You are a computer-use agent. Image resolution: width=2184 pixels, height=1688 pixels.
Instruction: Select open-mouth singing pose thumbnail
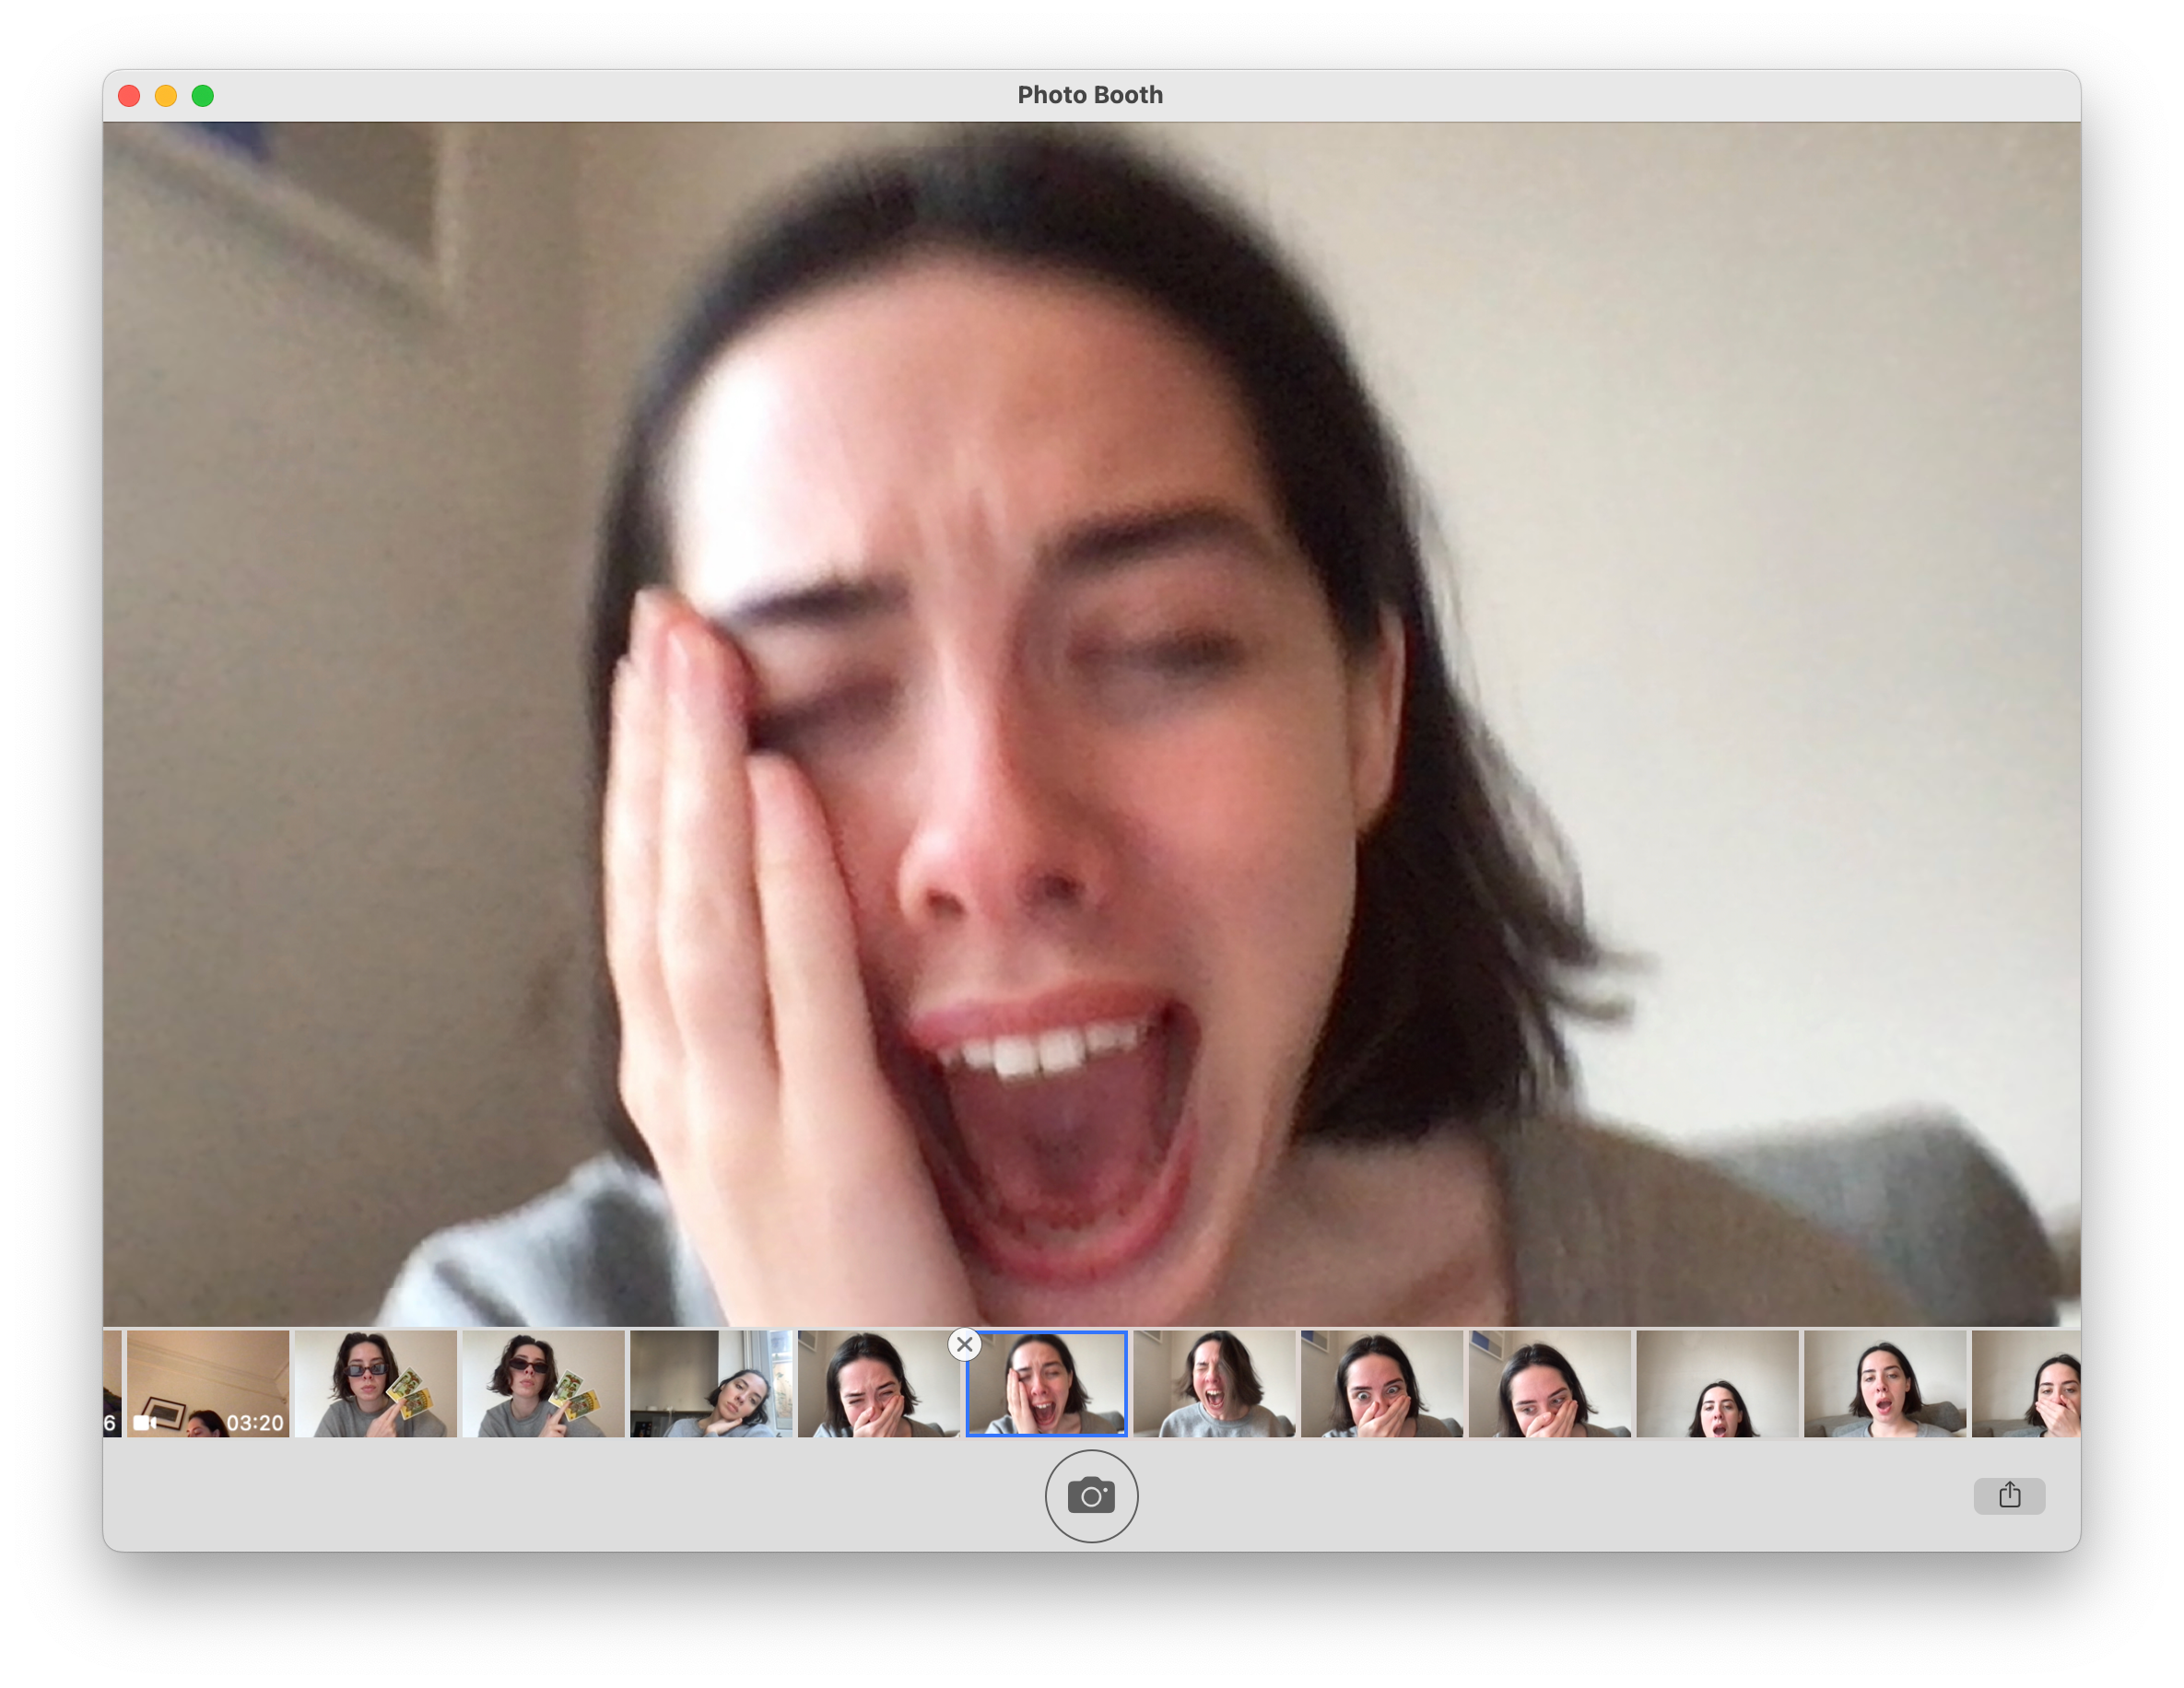click(1885, 1383)
